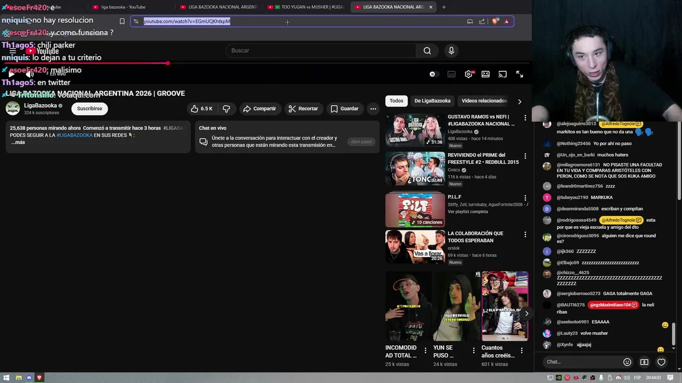
Task: Open the LigaBazooka channel avatar
Action: [x=13, y=109]
